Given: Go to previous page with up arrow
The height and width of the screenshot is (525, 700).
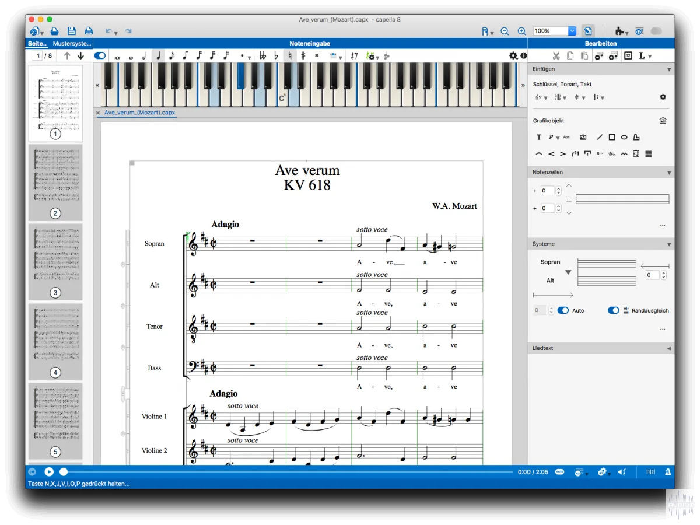Looking at the screenshot, I should pyautogui.click(x=67, y=56).
